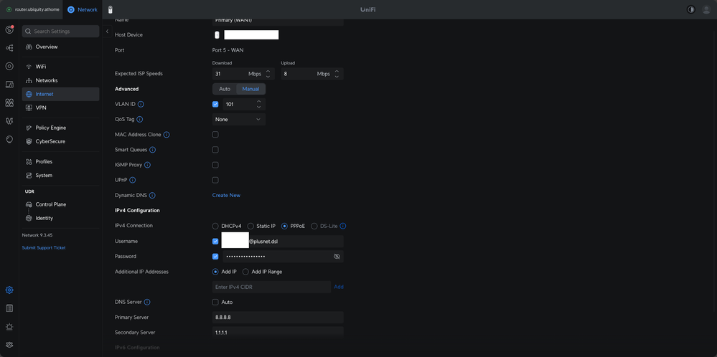Click the VLAN ID stepper arrows
This screenshot has height=357, width=717.
(259, 104)
